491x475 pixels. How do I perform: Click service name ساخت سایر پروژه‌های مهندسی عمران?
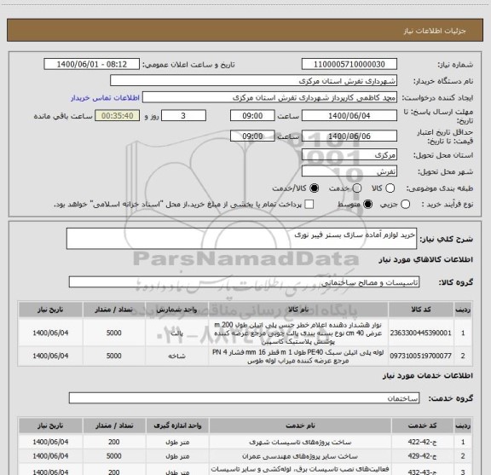(300, 456)
